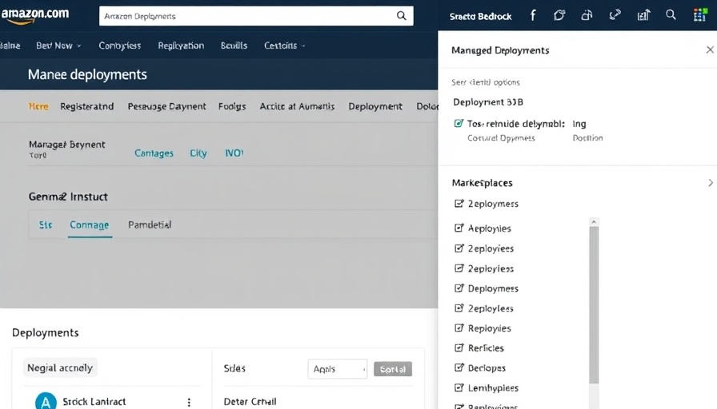The image size is (717, 409).
Task: Toggle the 'Declopes' checkbox
Action: pyautogui.click(x=459, y=367)
